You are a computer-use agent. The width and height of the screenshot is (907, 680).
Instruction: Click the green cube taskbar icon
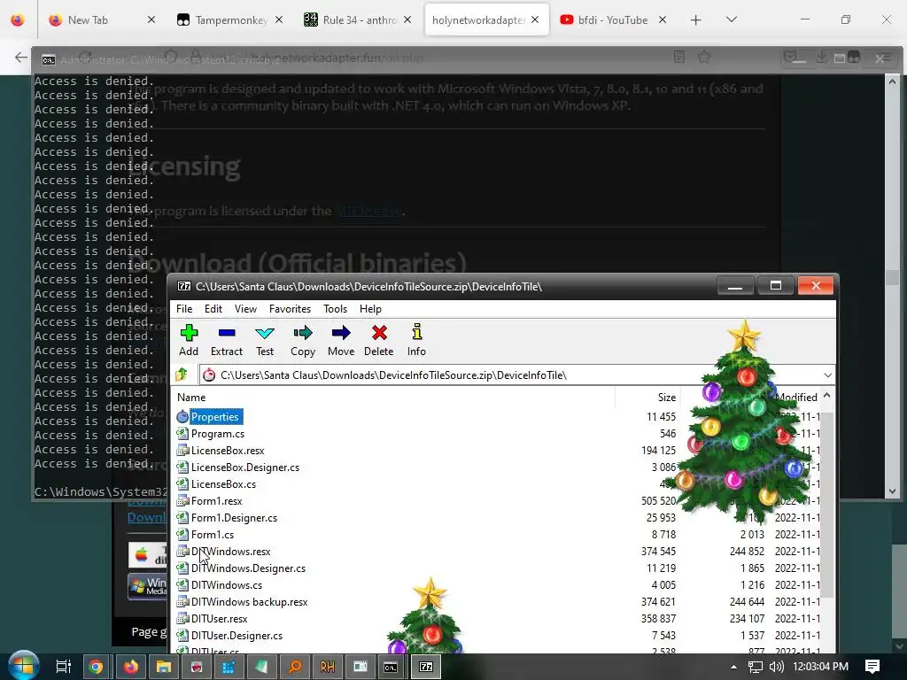pos(261,666)
